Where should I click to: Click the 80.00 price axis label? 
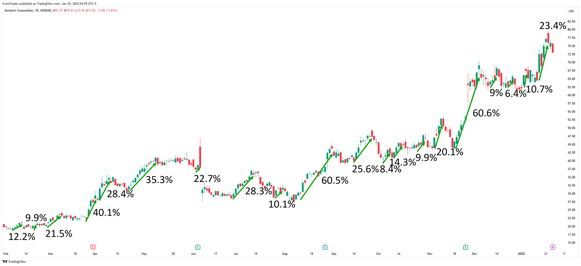(571, 30)
